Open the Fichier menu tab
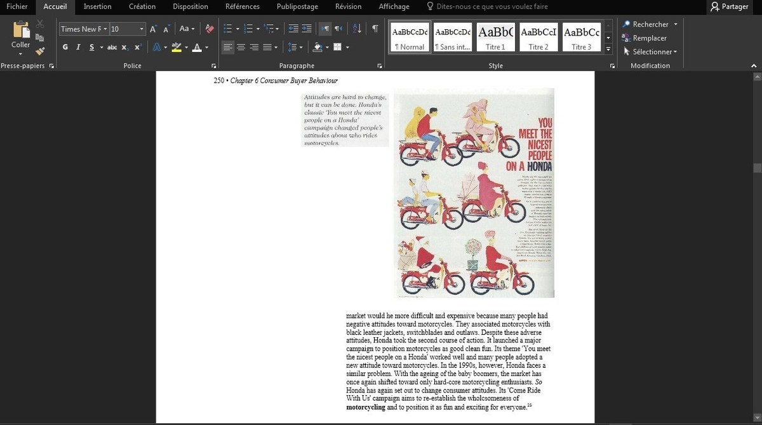 [x=17, y=6]
